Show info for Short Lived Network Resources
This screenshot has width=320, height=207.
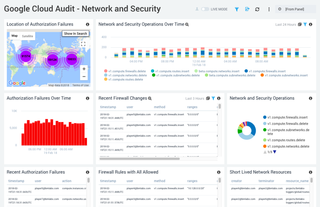pyautogui.click(x=311, y=172)
